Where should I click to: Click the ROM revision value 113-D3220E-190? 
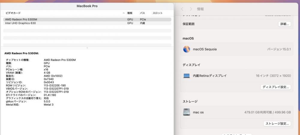pos(55,86)
